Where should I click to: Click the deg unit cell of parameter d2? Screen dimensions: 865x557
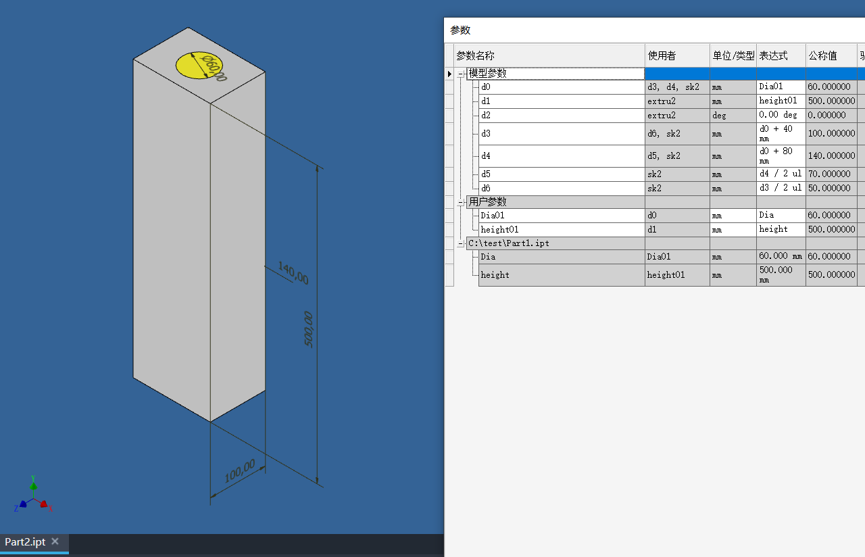(x=733, y=115)
